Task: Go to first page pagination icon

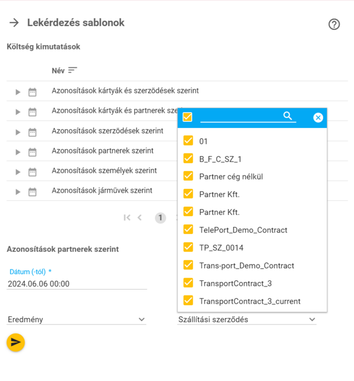Action: pos(127,218)
